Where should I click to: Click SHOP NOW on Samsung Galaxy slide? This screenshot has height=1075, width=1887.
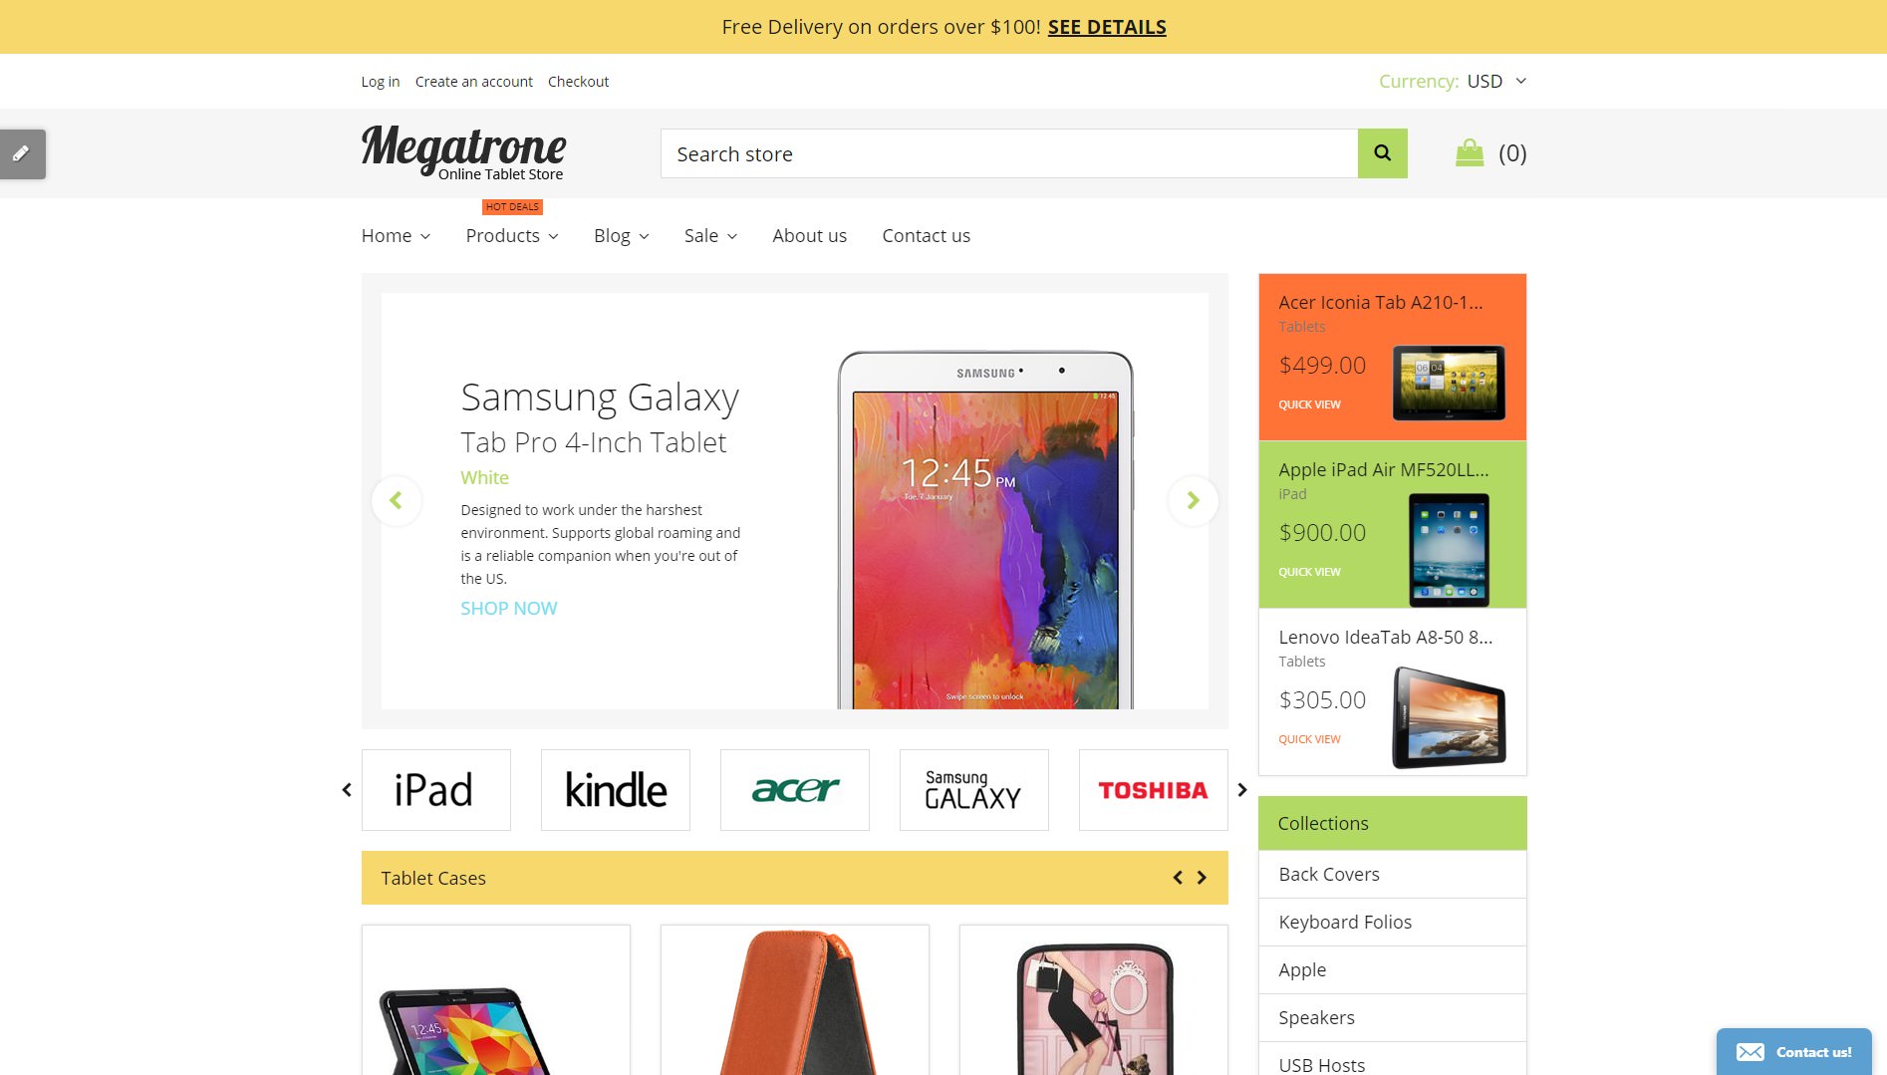(x=508, y=608)
